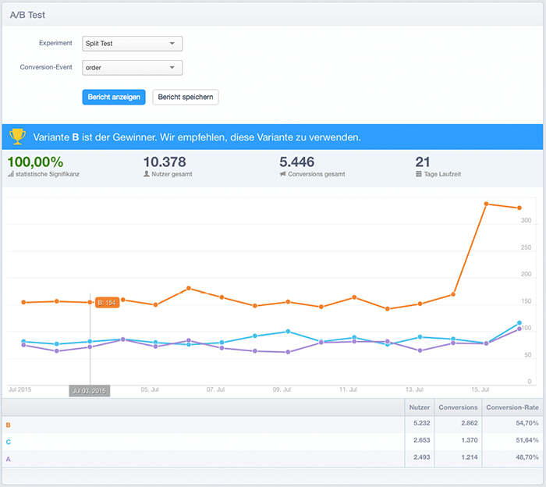The image size is (546, 487).
Task: Select the purple variant A row
Action: click(x=272, y=459)
